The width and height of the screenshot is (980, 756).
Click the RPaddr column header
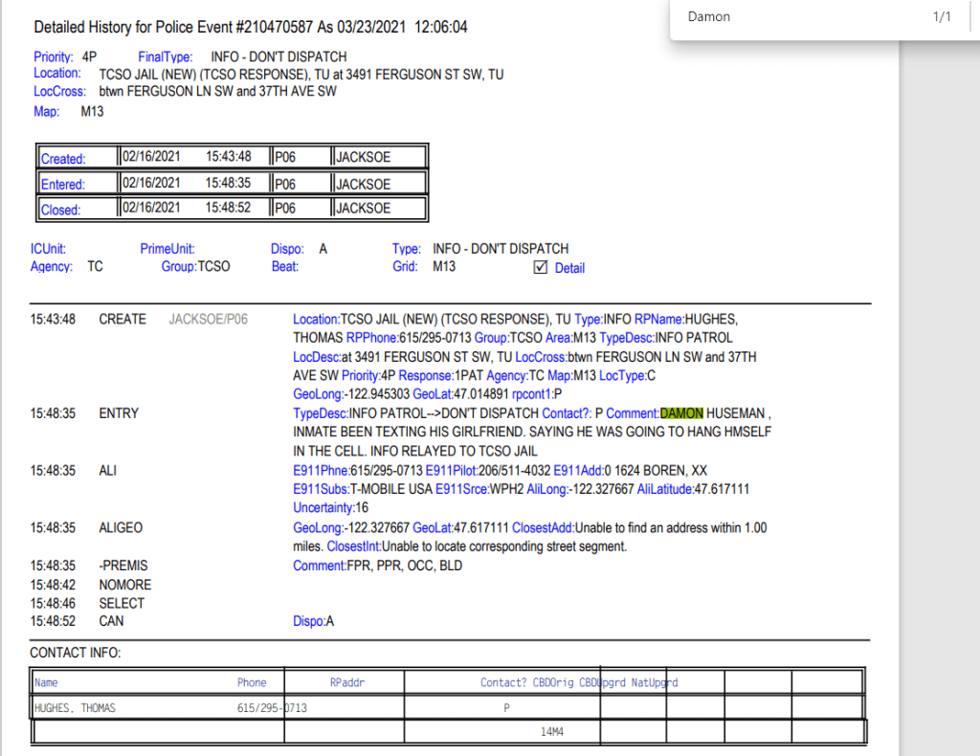pyautogui.click(x=346, y=682)
